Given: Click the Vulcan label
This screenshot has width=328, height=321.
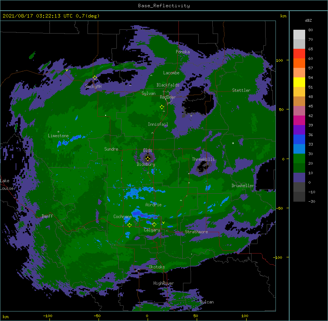Looking at the screenshot, I should (207, 302).
